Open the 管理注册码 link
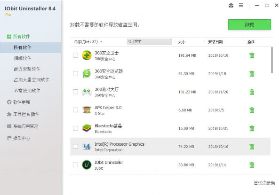This screenshot has height=195, width=279. 264,183
